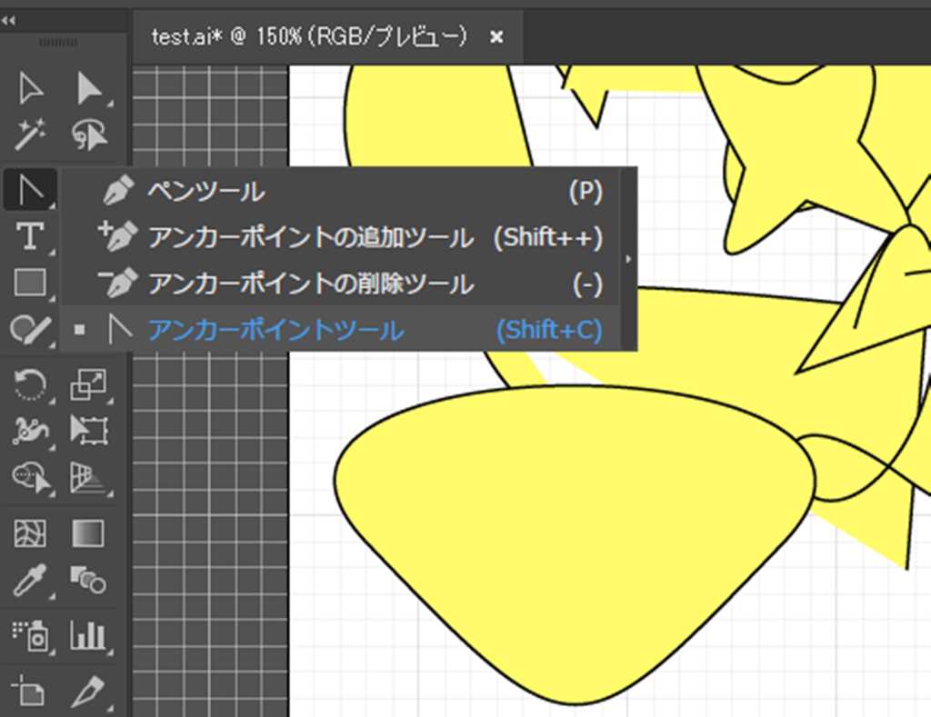Activate the Mesh tool
Viewport: 931px width, 717px height.
[x=30, y=533]
